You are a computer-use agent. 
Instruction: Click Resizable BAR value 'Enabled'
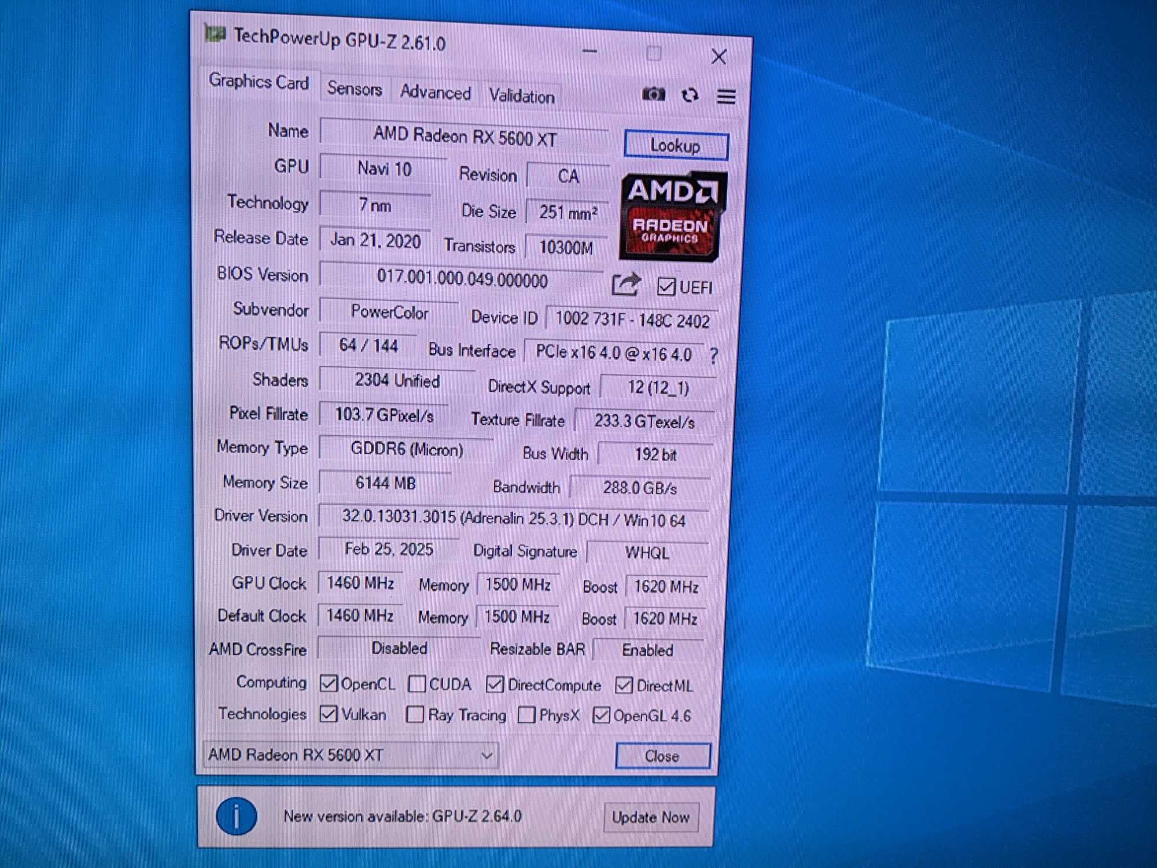(647, 650)
